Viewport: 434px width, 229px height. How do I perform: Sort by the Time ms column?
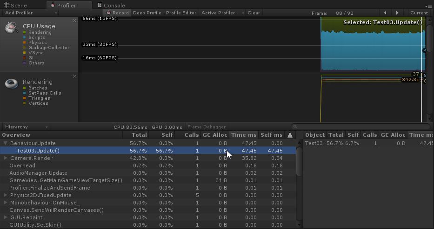[244, 135]
